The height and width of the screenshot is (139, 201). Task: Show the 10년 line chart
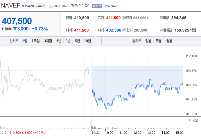coord(87,41)
